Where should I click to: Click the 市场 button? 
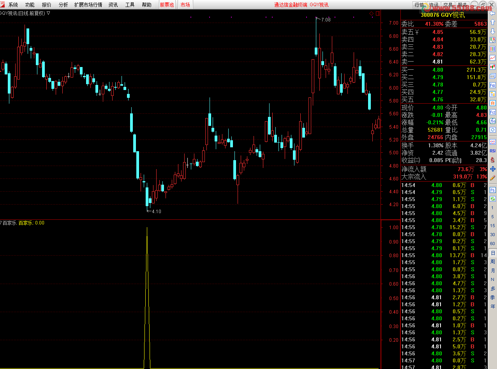185,5
